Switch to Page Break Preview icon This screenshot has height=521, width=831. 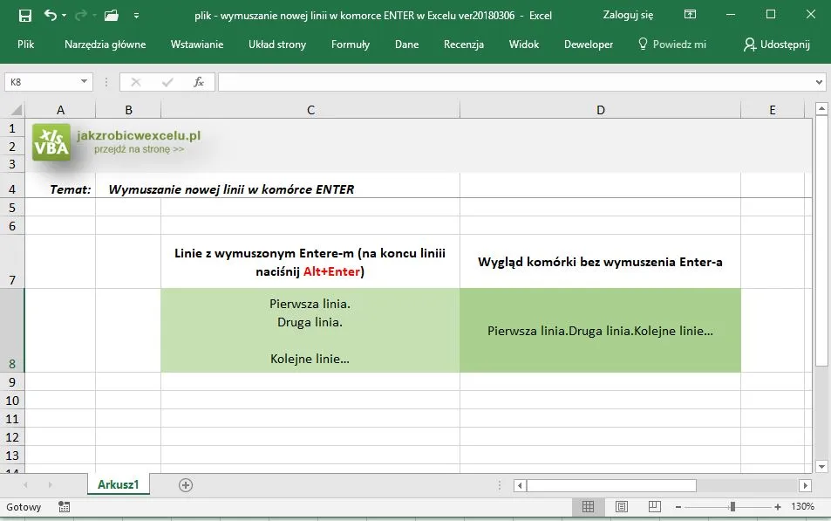pos(655,507)
